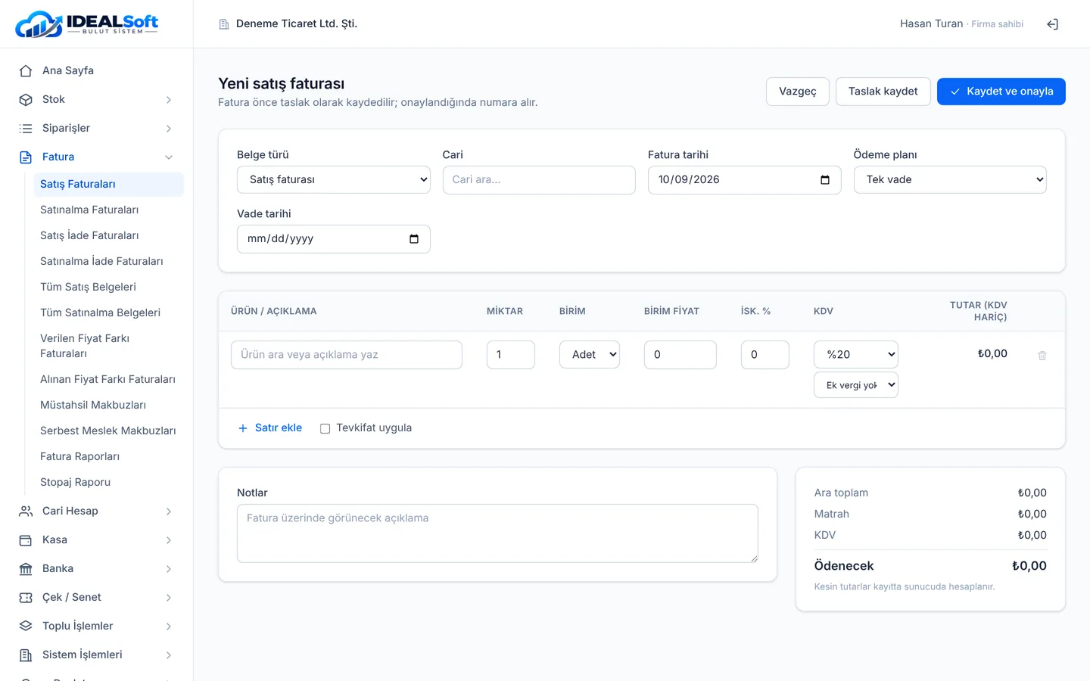Viewport: 1090px width, 681px height.
Task: Open the Belge türü dropdown
Action: pos(334,180)
